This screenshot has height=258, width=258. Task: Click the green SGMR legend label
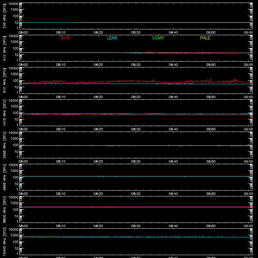point(158,38)
